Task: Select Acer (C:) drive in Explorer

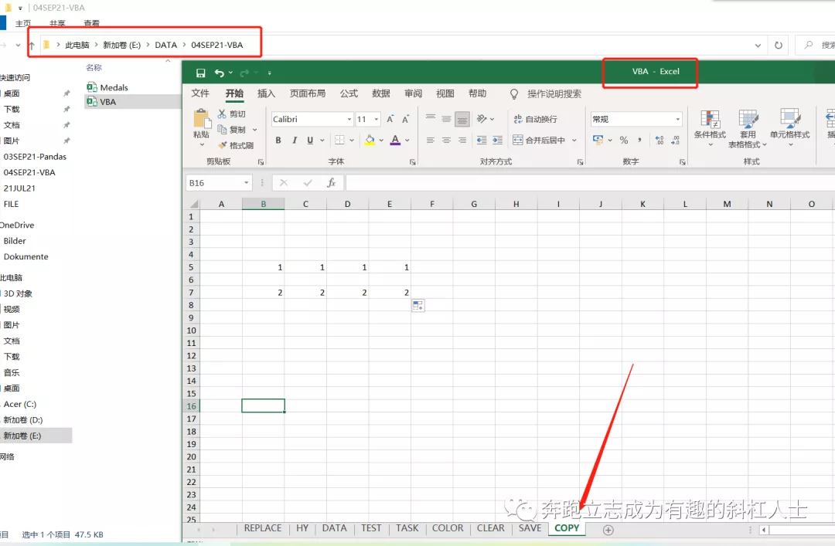Action: click(x=19, y=404)
